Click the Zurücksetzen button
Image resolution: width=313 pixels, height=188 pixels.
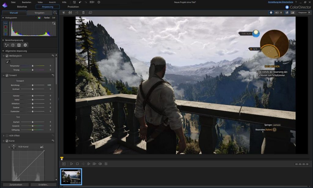[16, 185]
